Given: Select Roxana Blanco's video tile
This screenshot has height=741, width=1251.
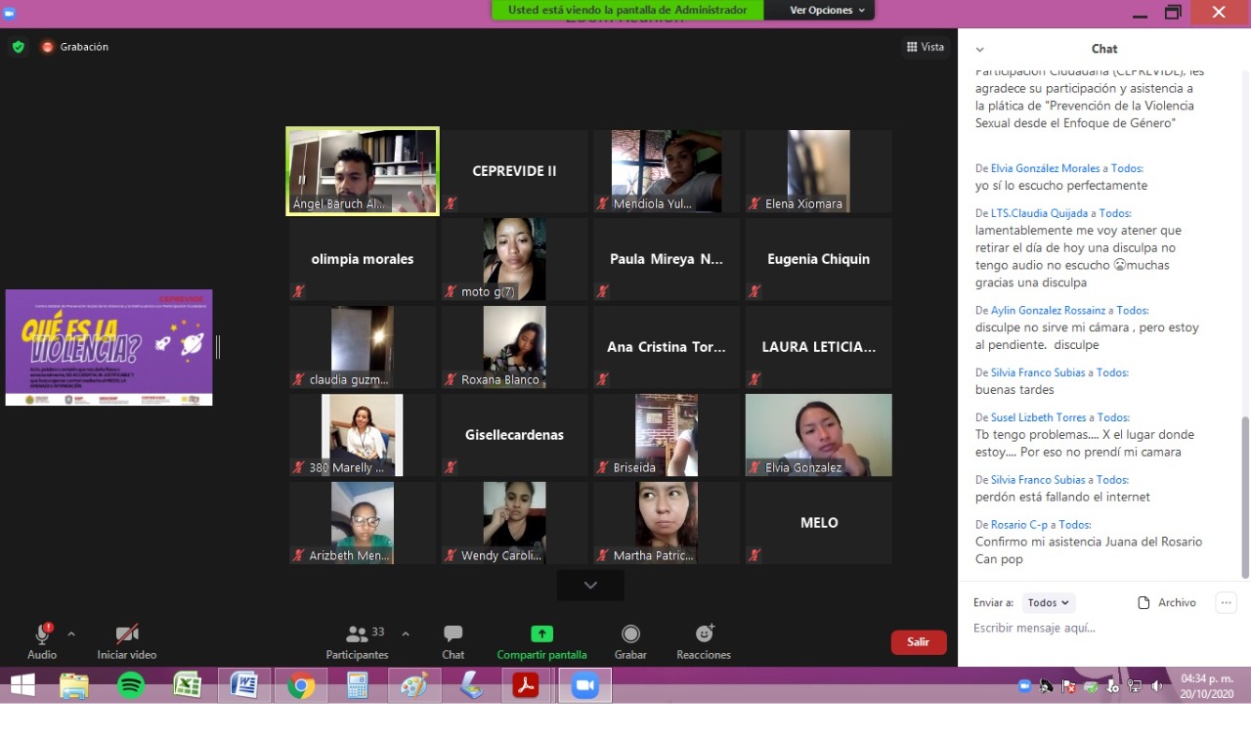Looking at the screenshot, I should coord(514,347).
